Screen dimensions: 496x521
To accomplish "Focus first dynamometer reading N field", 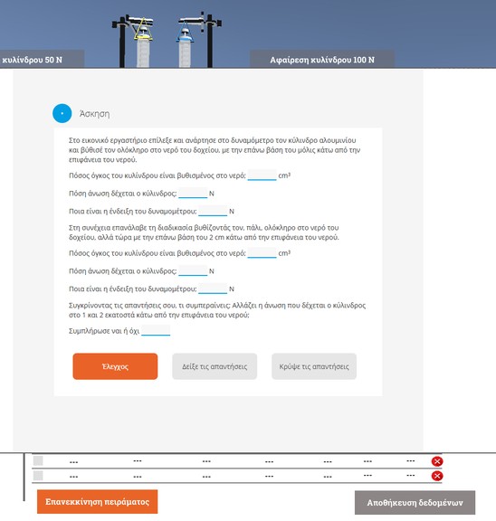I will pos(213,211).
